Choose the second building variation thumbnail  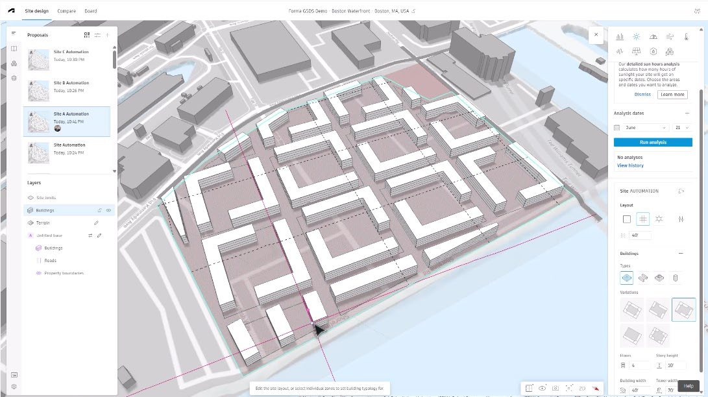pos(658,309)
